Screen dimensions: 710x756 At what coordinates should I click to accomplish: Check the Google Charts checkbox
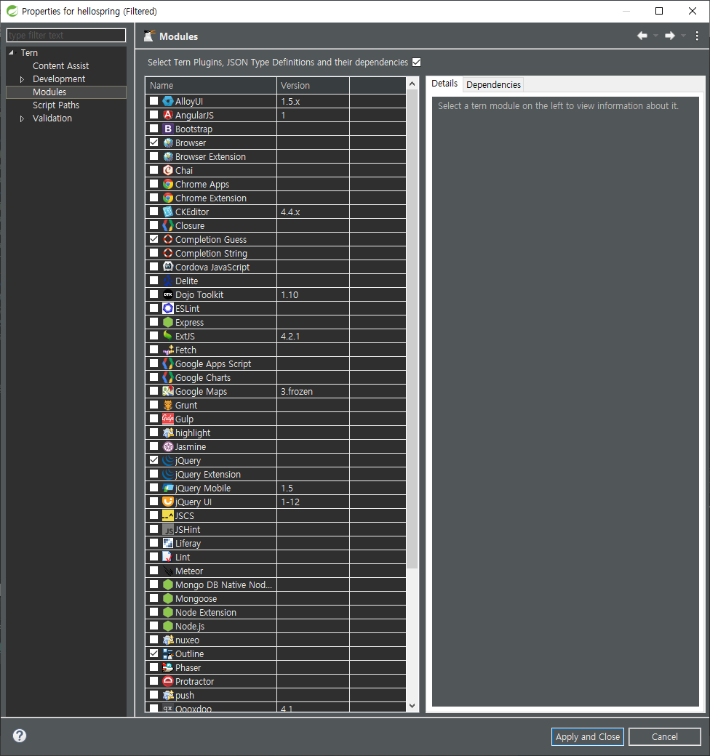[154, 377]
